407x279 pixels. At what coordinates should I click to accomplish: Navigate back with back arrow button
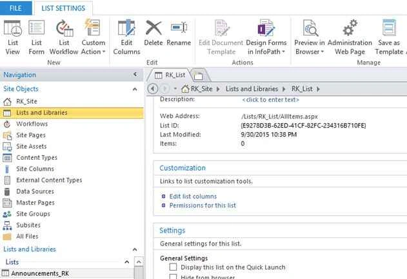(x=153, y=89)
